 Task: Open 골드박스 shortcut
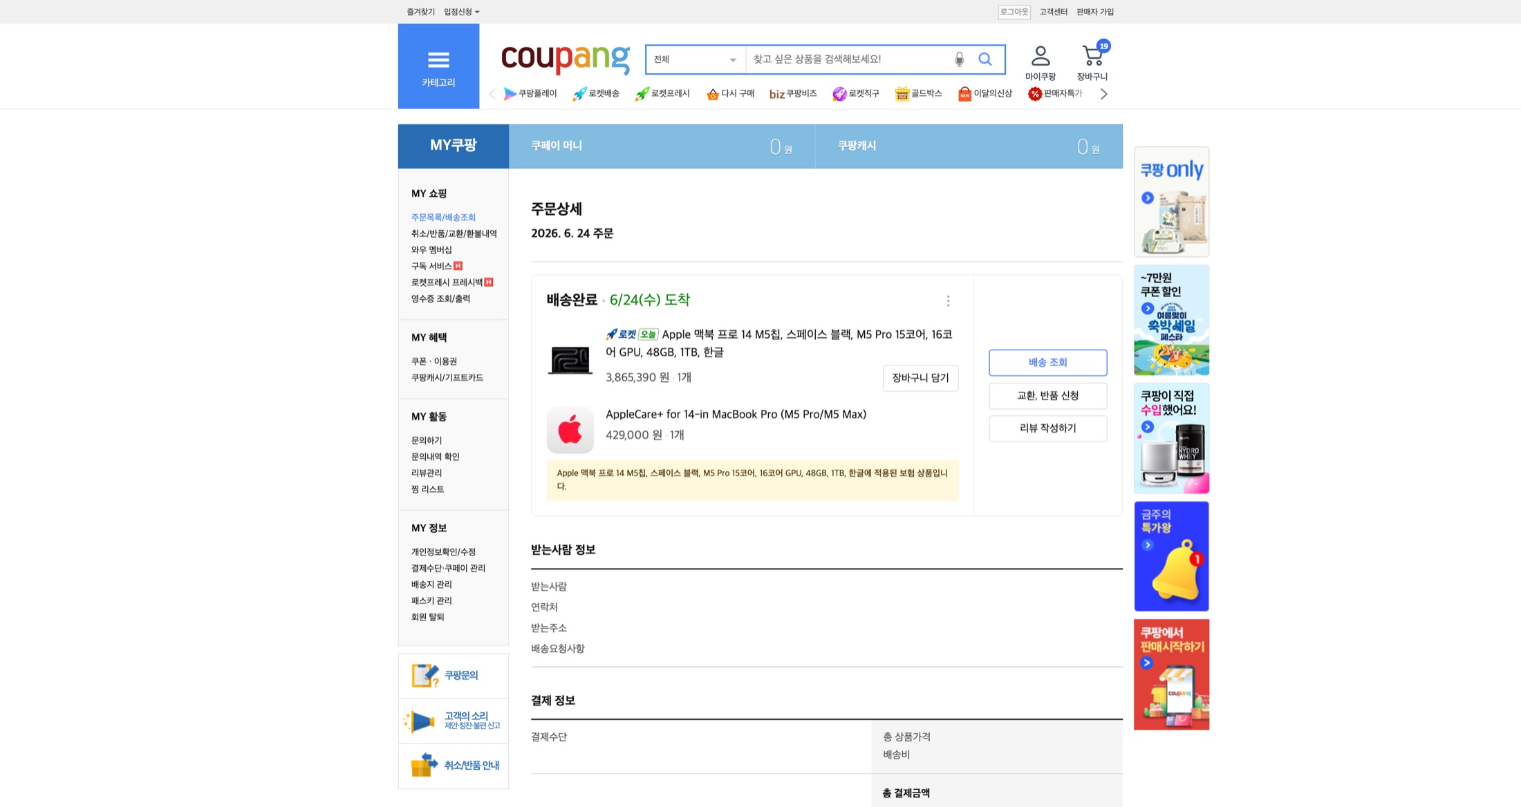(919, 93)
